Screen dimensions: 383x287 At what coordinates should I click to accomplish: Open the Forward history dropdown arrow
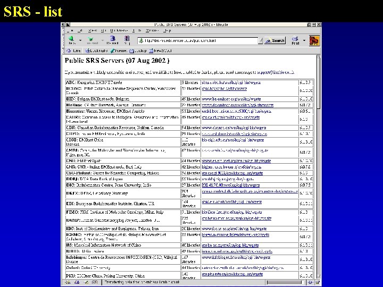coord(103,40)
